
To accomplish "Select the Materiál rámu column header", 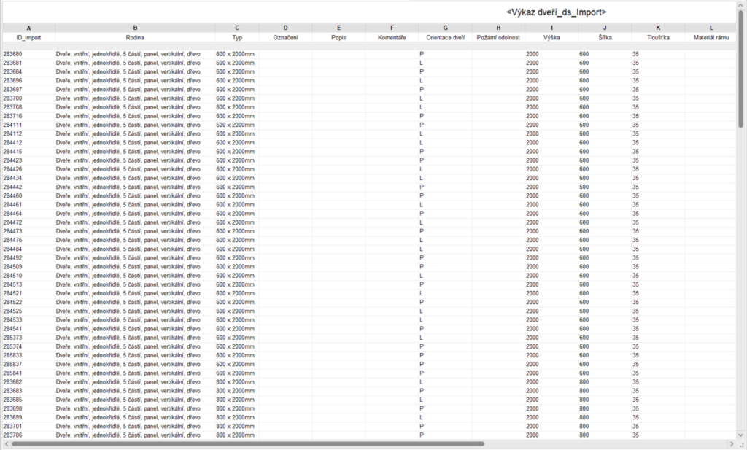I will pos(711,36).
